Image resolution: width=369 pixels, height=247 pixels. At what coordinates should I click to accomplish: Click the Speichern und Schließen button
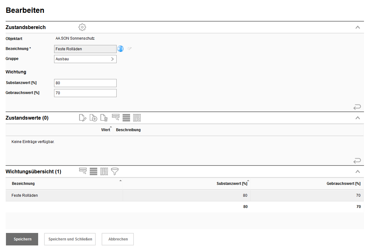[x=70, y=239]
